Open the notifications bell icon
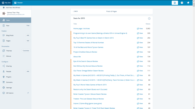 [188, 3]
